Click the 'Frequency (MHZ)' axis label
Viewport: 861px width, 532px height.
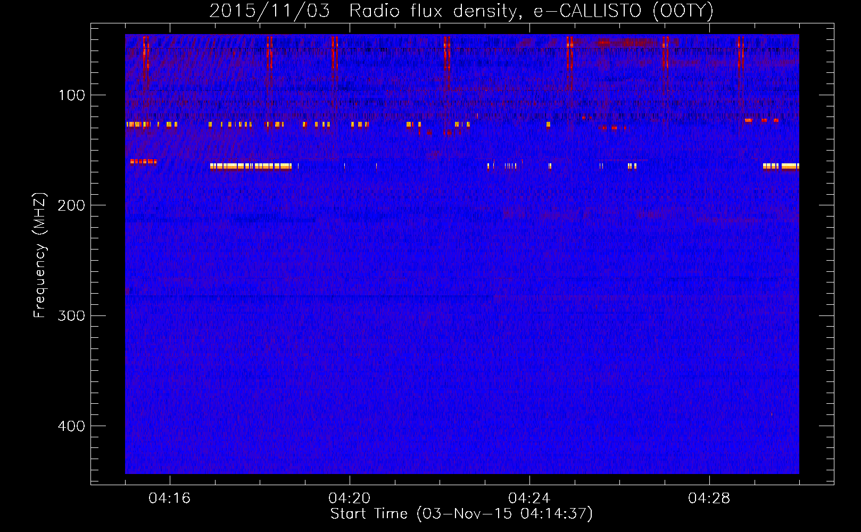tap(40, 255)
